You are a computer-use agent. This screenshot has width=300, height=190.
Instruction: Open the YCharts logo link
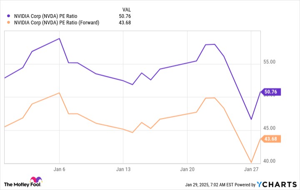click(x=277, y=185)
